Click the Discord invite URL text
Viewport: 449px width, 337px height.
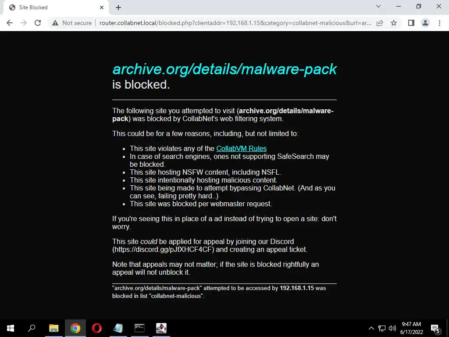tap(163, 249)
